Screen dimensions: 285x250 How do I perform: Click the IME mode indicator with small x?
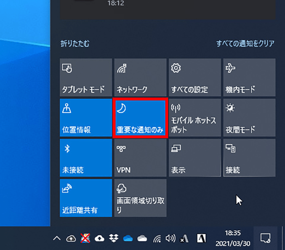coord(184,239)
